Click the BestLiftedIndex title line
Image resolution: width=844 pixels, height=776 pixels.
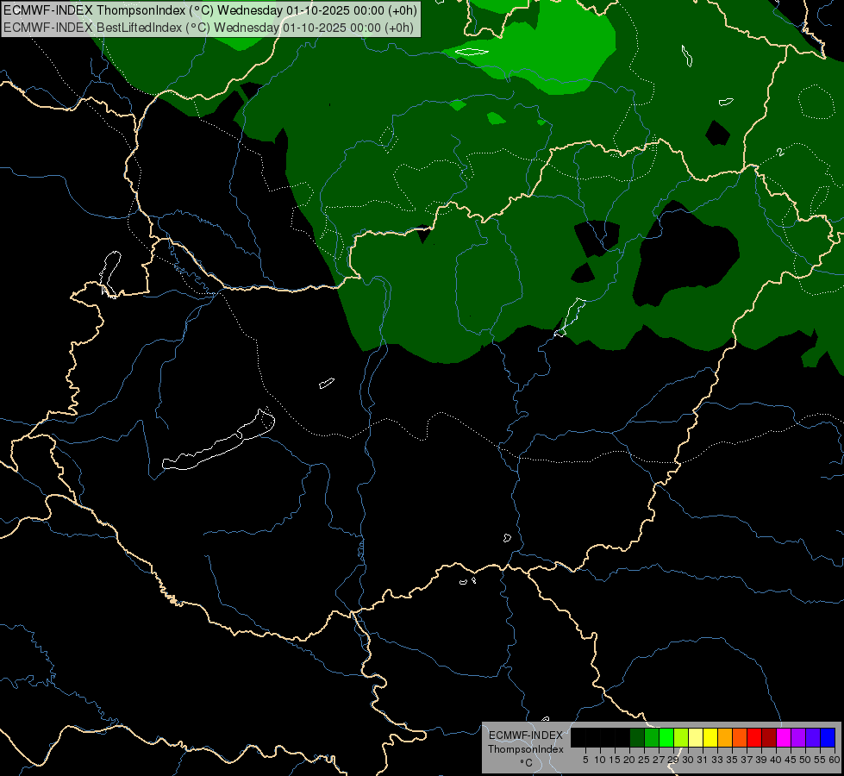coord(209,28)
